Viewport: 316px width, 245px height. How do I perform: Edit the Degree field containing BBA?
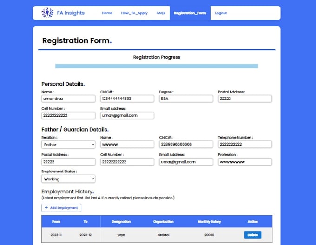pos(186,99)
